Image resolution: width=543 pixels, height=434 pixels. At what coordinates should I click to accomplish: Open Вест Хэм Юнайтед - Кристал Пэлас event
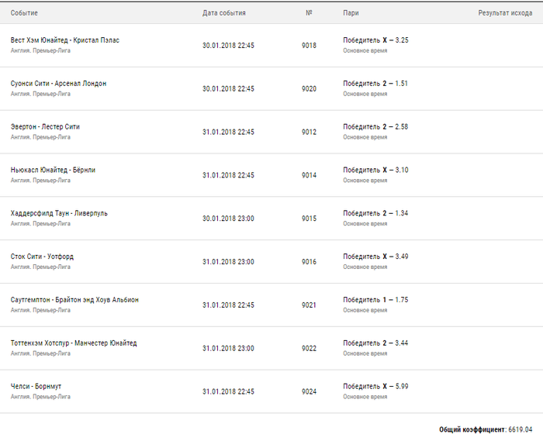coord(64,40)
